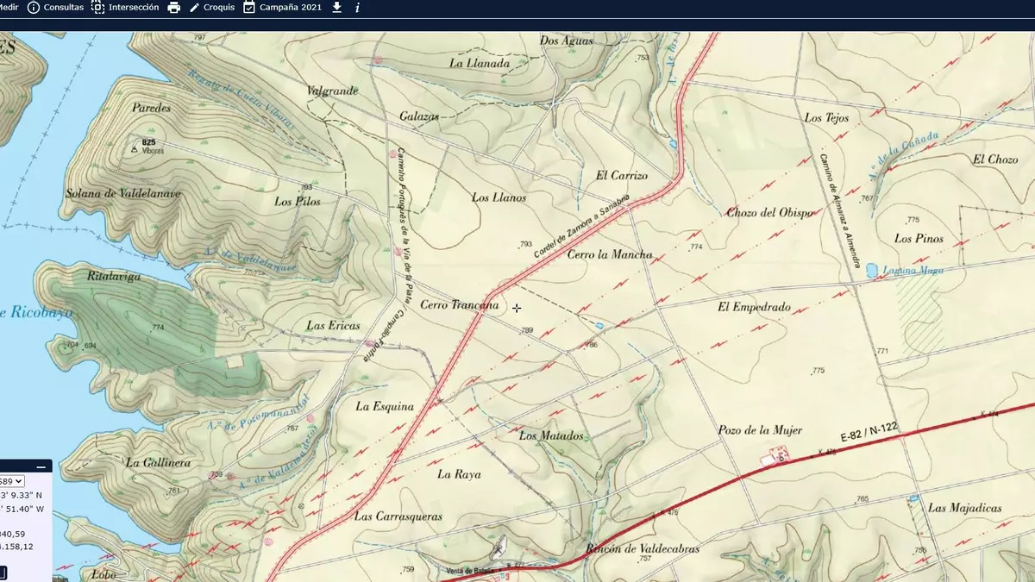
Task: Activate the Intersección selection tool
Action: (125, 7)
